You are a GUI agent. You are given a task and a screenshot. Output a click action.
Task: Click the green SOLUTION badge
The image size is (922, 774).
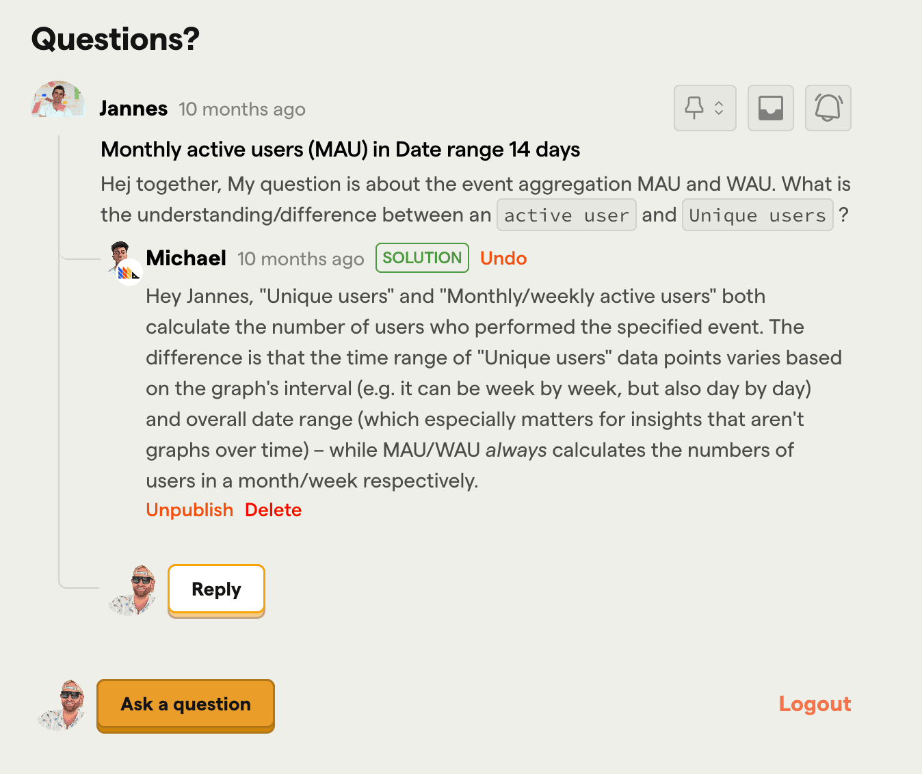[422, 258]
